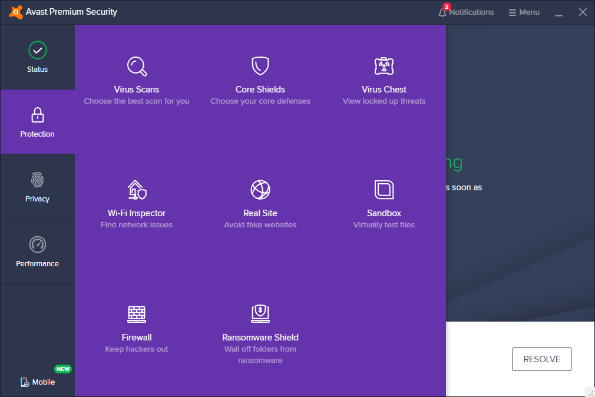Viewport: 595px width, 397px height.
Task: Click the Firewall title text
Action: click(x=137, y=338)
